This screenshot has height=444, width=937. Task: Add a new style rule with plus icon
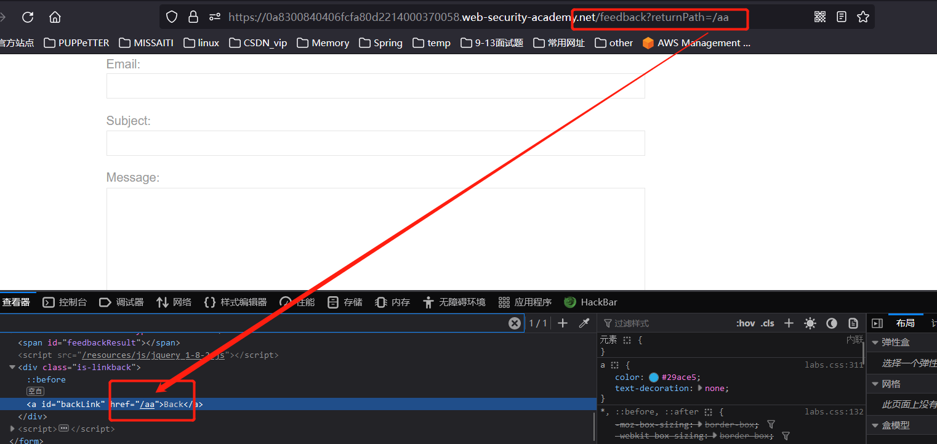(x=789, y=323)
